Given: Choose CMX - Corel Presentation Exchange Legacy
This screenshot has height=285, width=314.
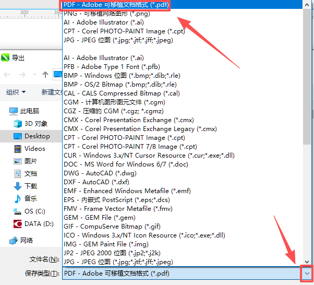Looking at the screenshot, I should (183, 129).
